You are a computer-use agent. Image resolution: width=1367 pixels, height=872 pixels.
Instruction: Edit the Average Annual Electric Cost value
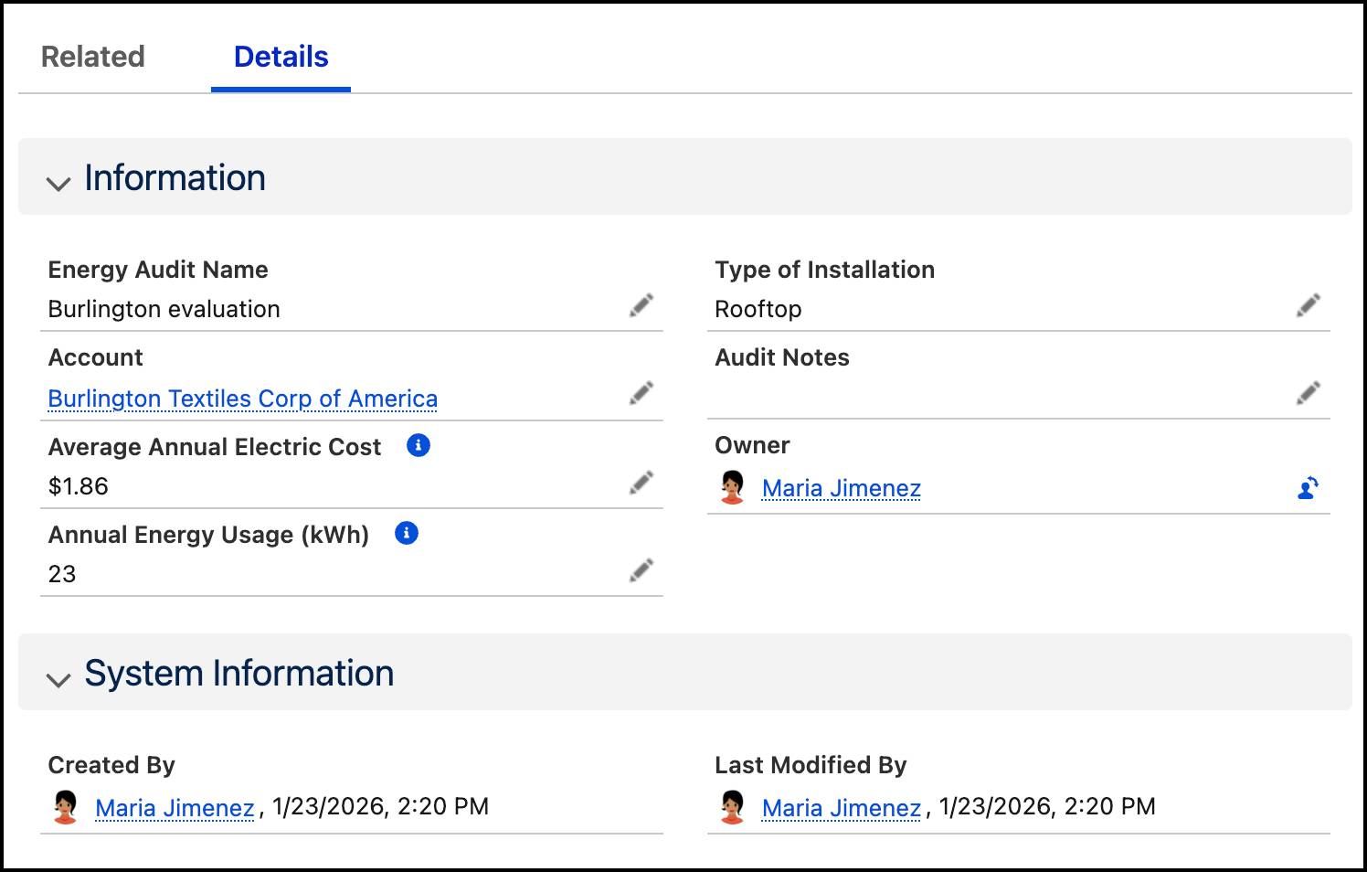pos(642,482)
